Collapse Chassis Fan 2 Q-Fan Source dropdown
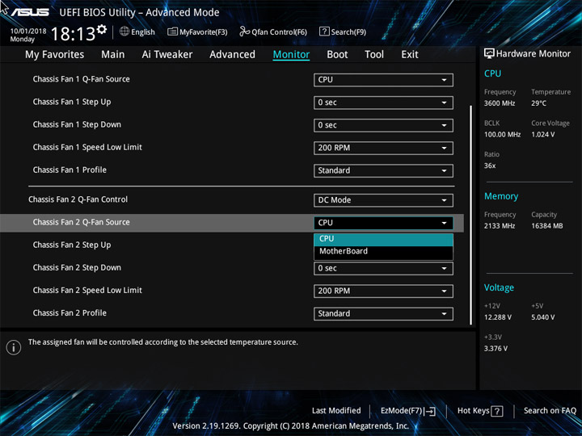 click(x=383, y=223)
